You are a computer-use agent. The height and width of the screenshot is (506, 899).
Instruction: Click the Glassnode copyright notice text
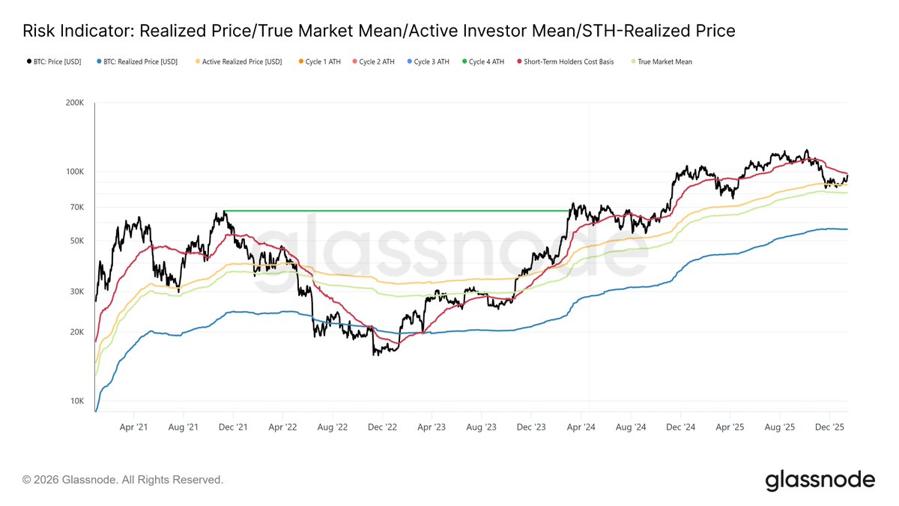pyautogui.click(x=123, y=479)
